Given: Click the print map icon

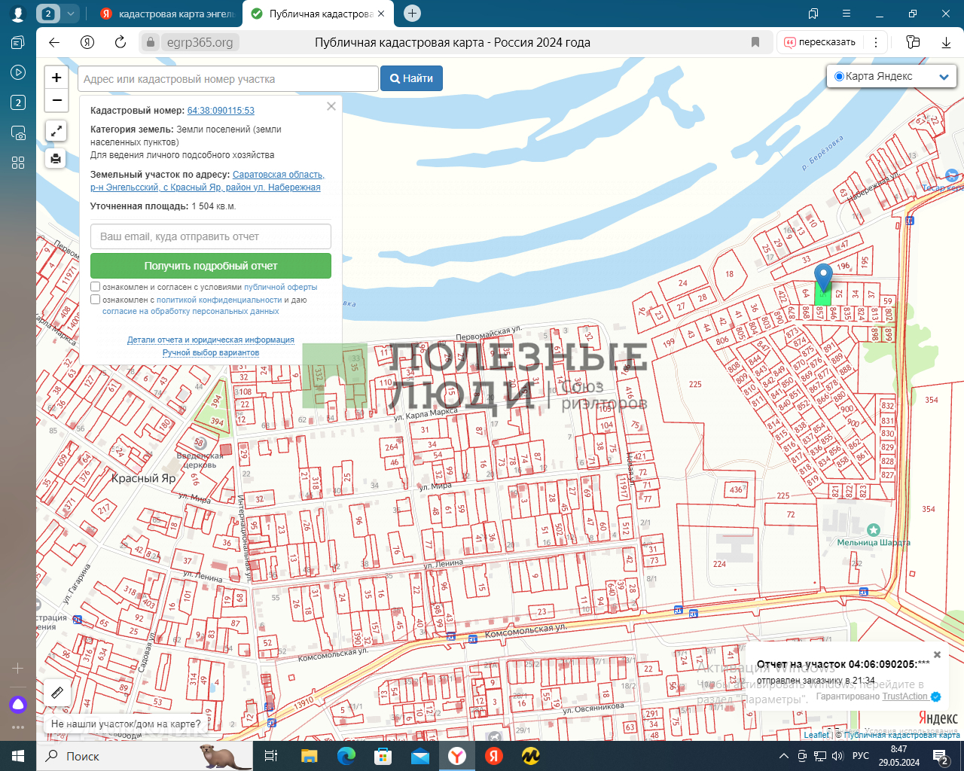Looking at the screenshot, I should coord(56,159).
